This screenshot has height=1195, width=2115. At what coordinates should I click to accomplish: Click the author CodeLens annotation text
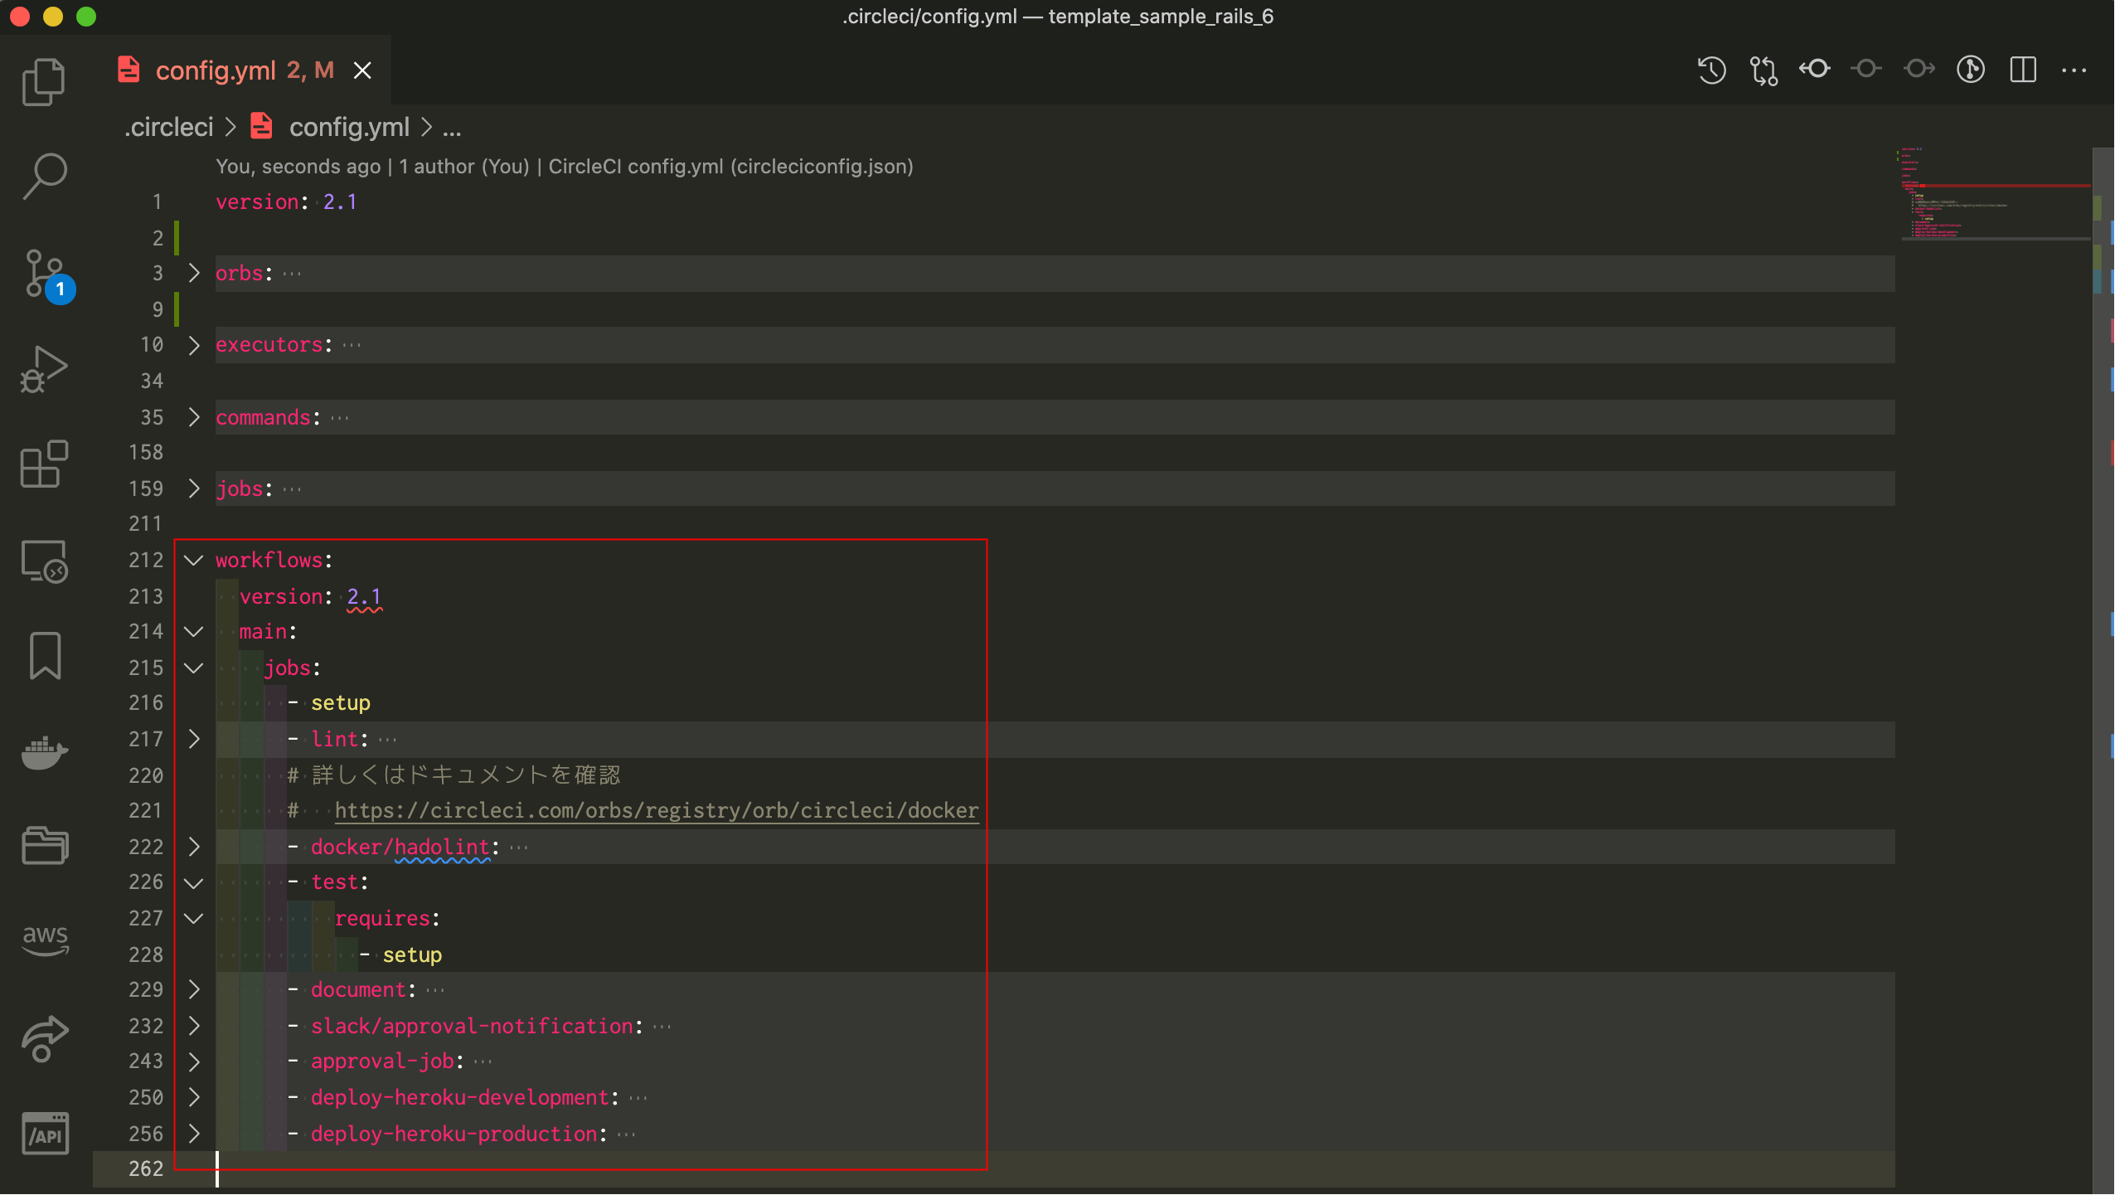pyautogui.click(x=464, y=167)
